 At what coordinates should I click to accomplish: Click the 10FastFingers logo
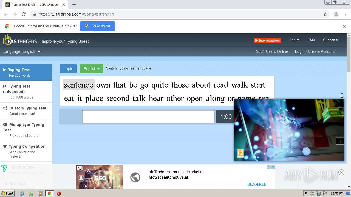point(20,40)
